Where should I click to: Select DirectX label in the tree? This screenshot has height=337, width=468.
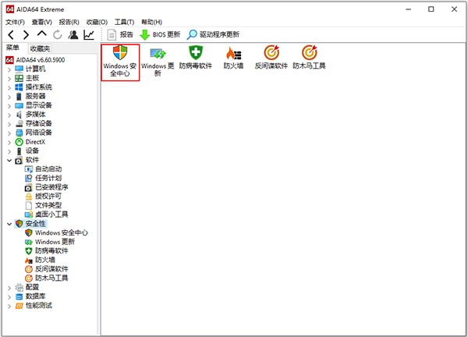(x=35, y=142)
